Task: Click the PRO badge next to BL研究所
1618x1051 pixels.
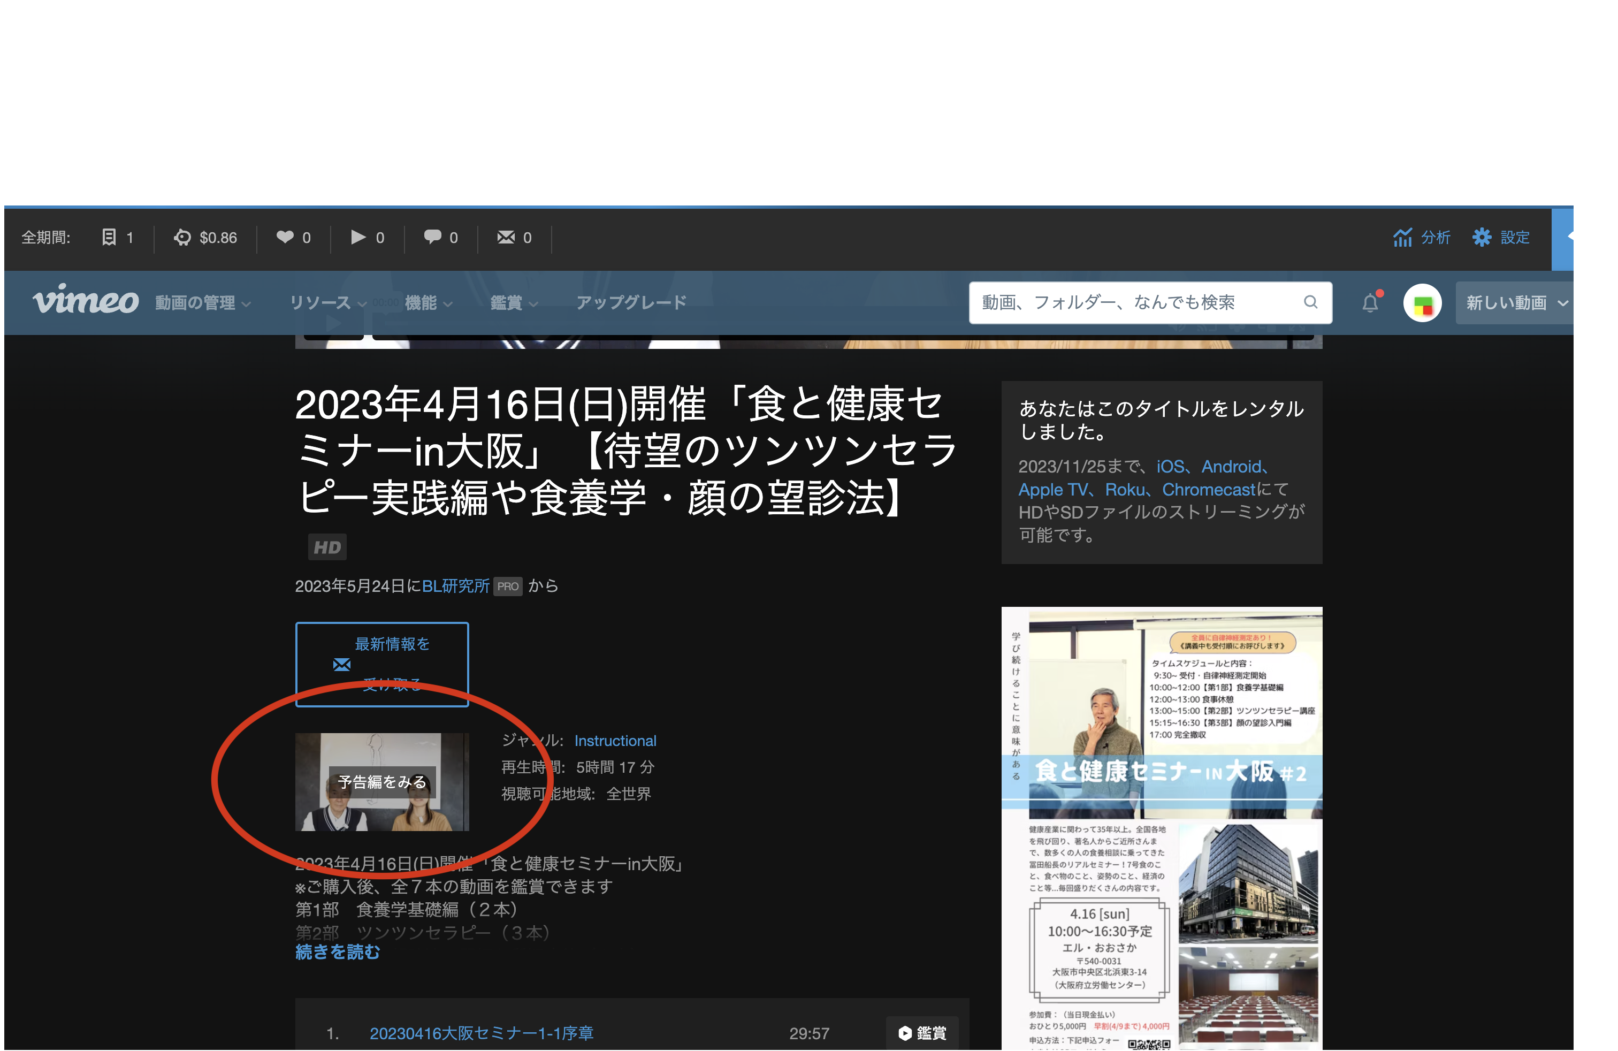Action: click(508, 587)
